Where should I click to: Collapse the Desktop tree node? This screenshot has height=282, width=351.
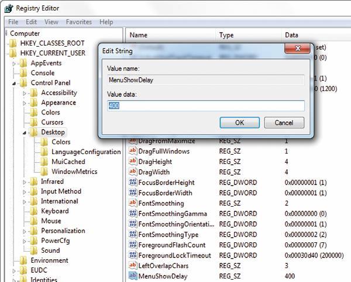25,133
